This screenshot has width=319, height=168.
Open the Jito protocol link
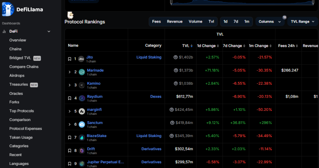[90, 57]
